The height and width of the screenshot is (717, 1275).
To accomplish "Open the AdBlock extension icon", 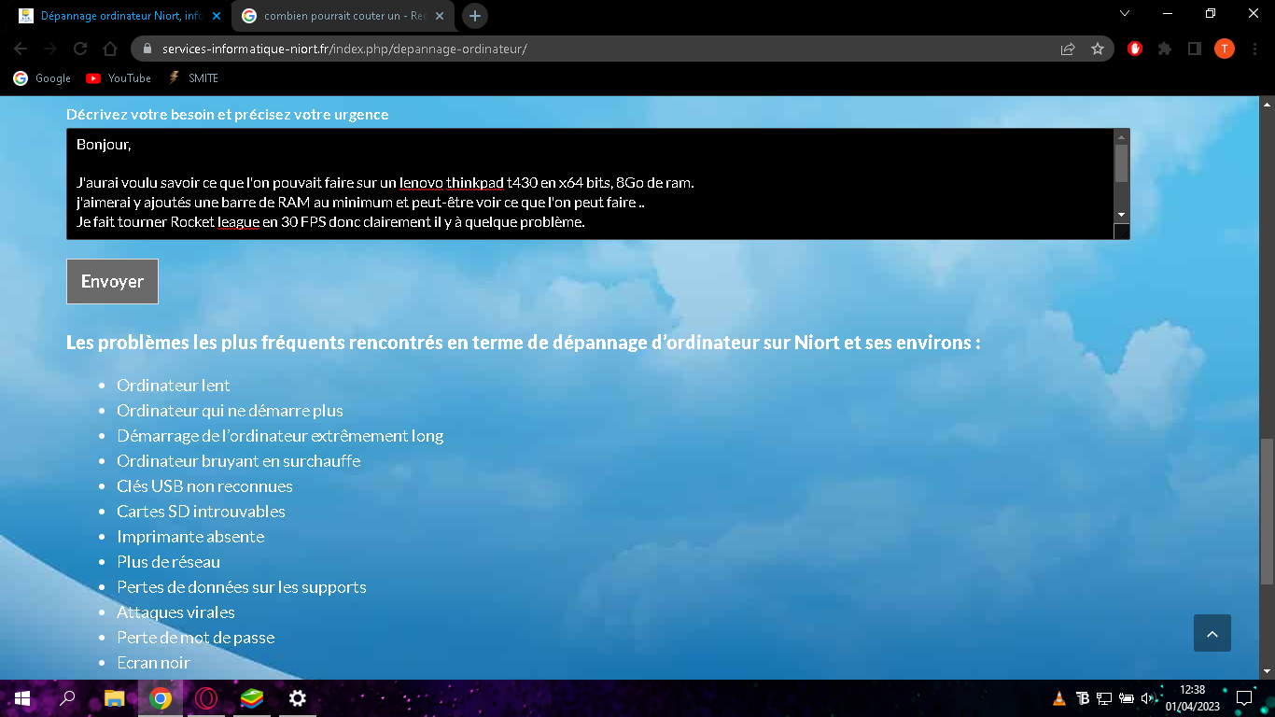I will click(1135, 49).
